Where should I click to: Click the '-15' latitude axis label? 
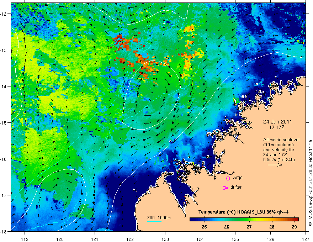4,122
